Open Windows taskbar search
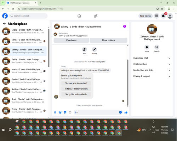Image resolution: width=177 pixels, height=141 pixels. coord(10,130)
